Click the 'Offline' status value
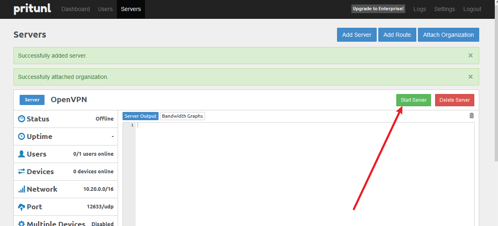 (x=105, y=119)
